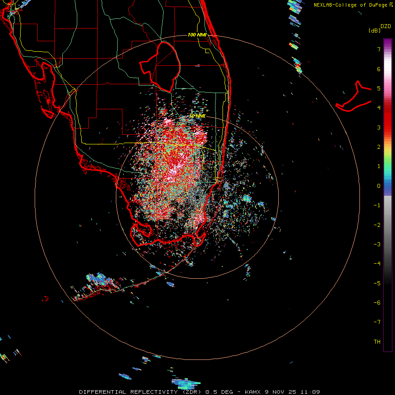The height and width of the screenshot is (395, 395).
Task: Click the 50 NMI range ring label
Action: (197, 116)
